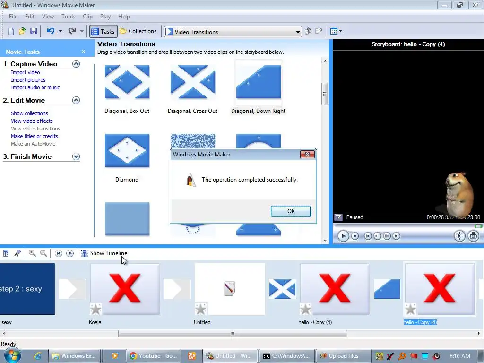Click the preview monitor seek bar
Viewport: 484px width, 363px height.
click(x=408, y=226)
